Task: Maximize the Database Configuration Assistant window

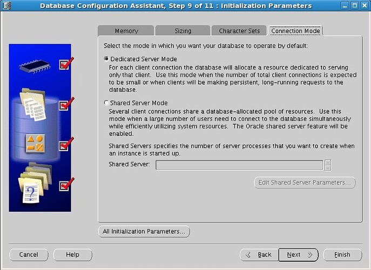Action: coord(355,5)
